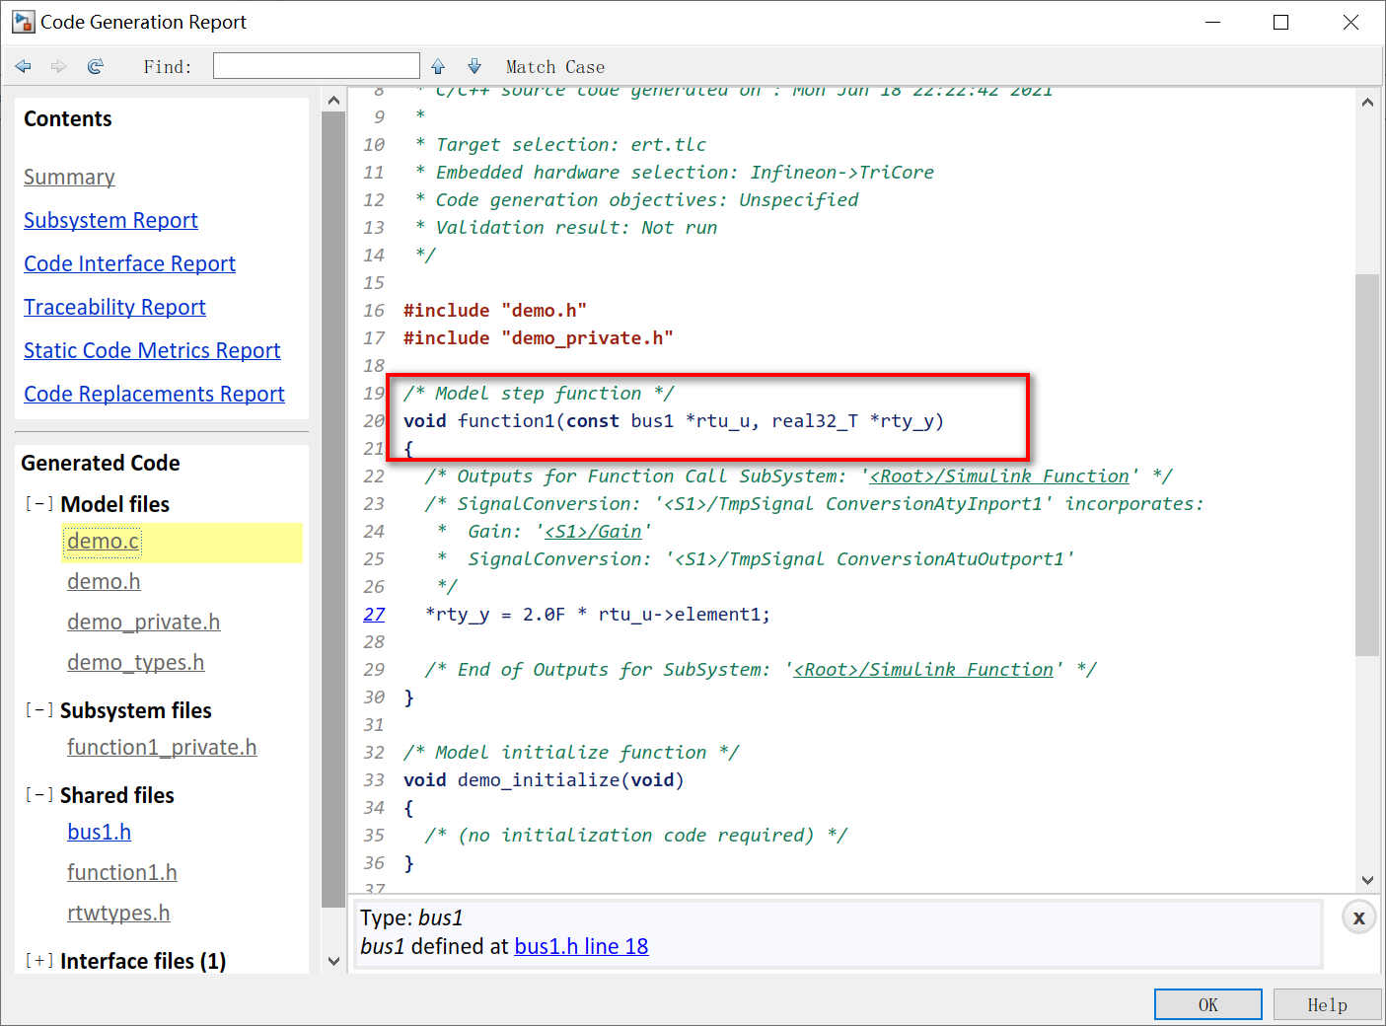The width and height of the screenshot is (1386, 1026).
Task: Collapse the Model files group
Action: click(x=39, y=504)
